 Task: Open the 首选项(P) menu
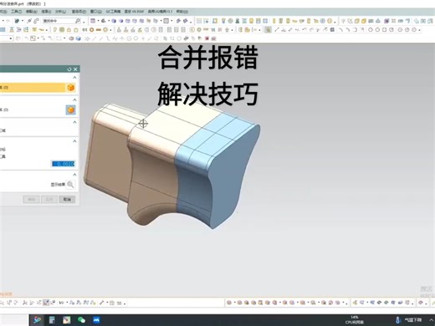(x=79, y=12)
